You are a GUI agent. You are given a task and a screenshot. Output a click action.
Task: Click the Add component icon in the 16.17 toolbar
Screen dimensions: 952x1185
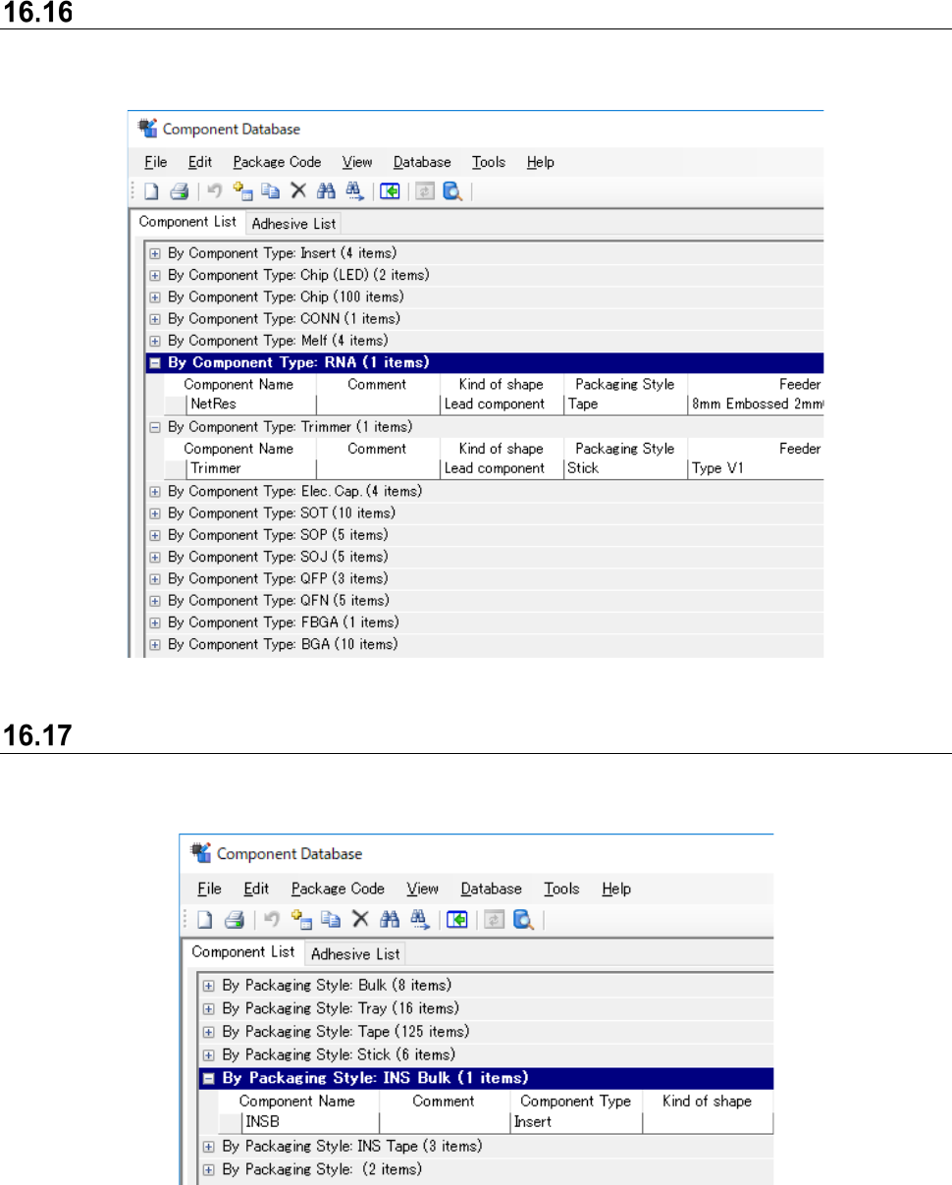pyautogui.click(x=301, y=919)
